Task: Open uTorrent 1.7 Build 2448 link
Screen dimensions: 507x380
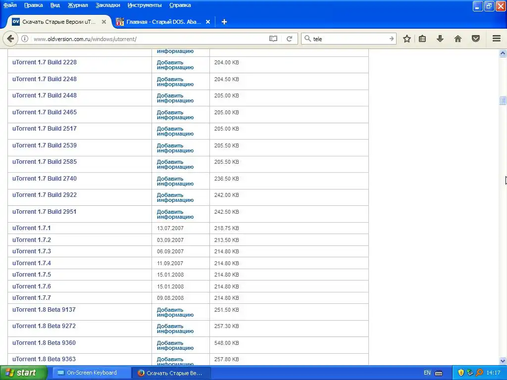Action: pos(44,95)
